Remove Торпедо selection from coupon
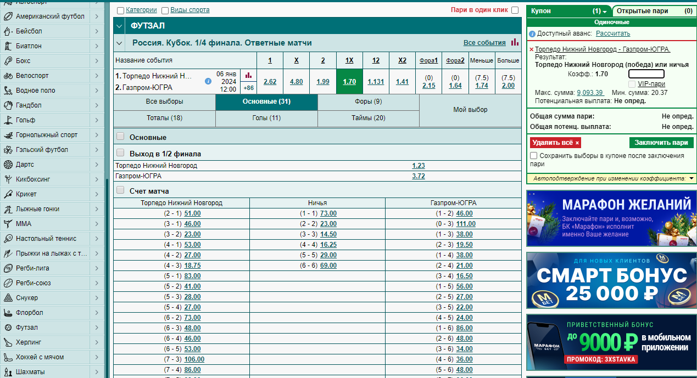 tap(531, 49)
